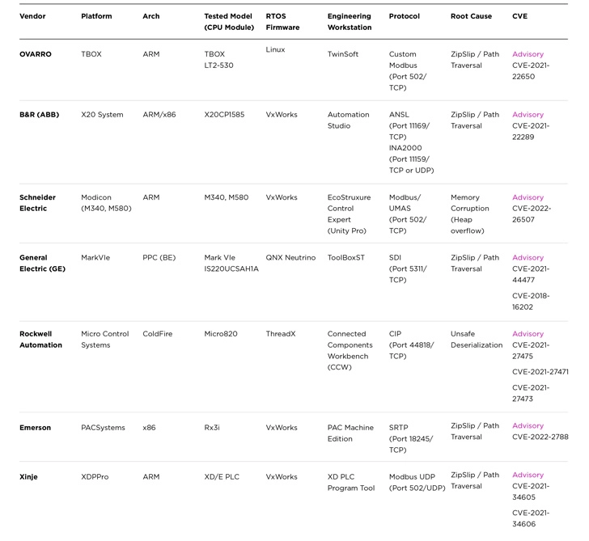
Task: Click the Engineering Workstation column header
Action: 350,22
